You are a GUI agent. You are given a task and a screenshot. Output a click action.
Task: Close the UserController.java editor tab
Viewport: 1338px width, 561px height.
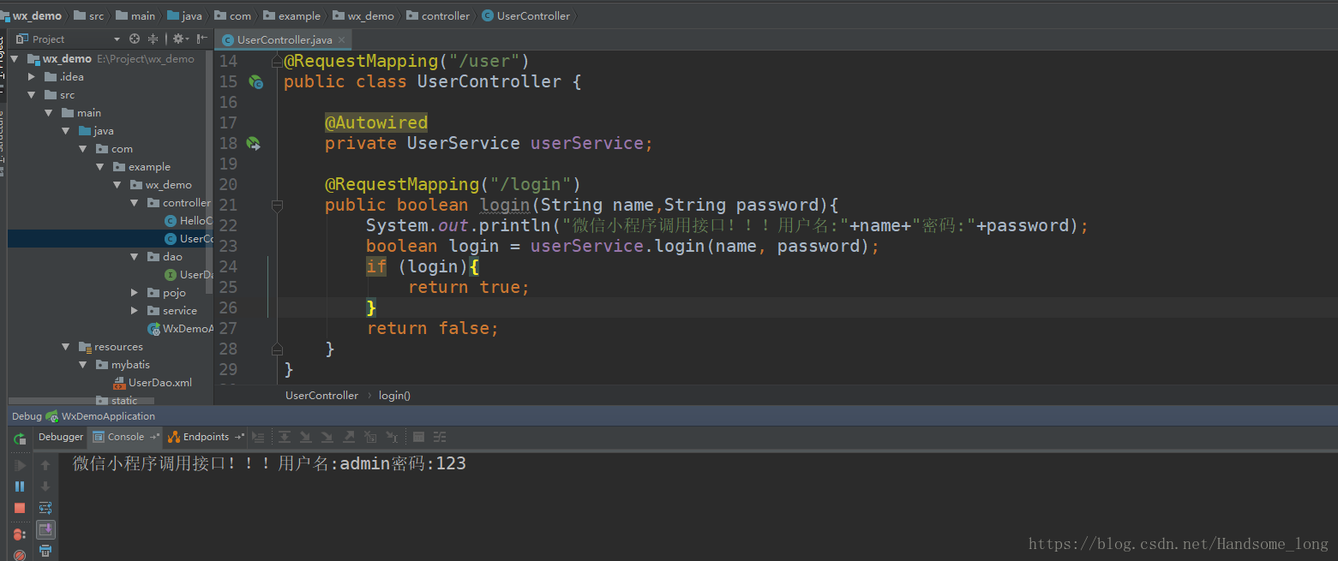pyautogui.click(x=341, y=39)
